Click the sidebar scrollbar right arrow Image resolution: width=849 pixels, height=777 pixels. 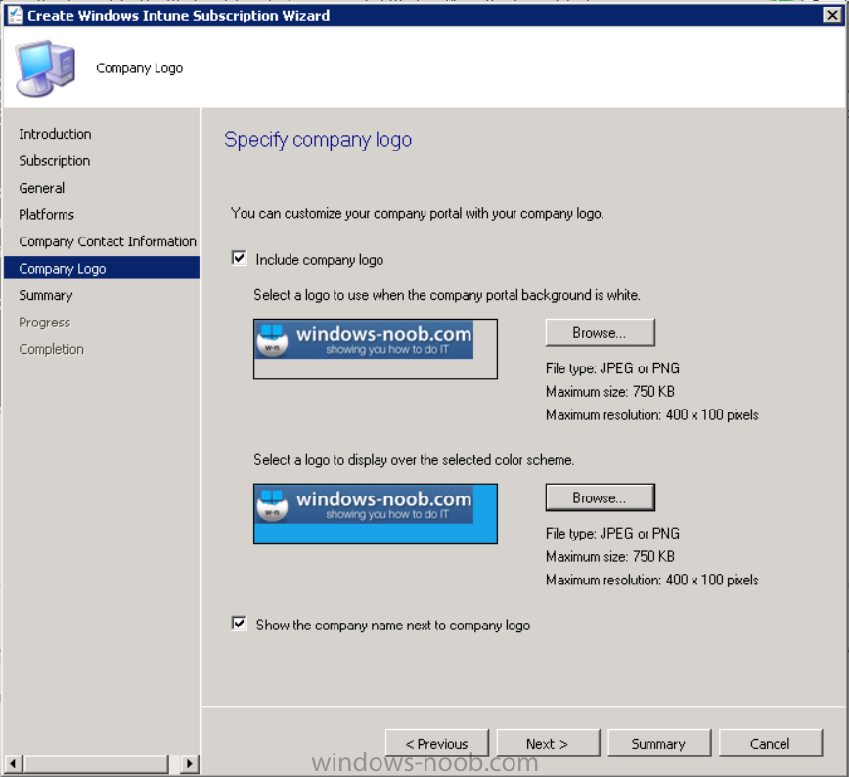(190, 764)
